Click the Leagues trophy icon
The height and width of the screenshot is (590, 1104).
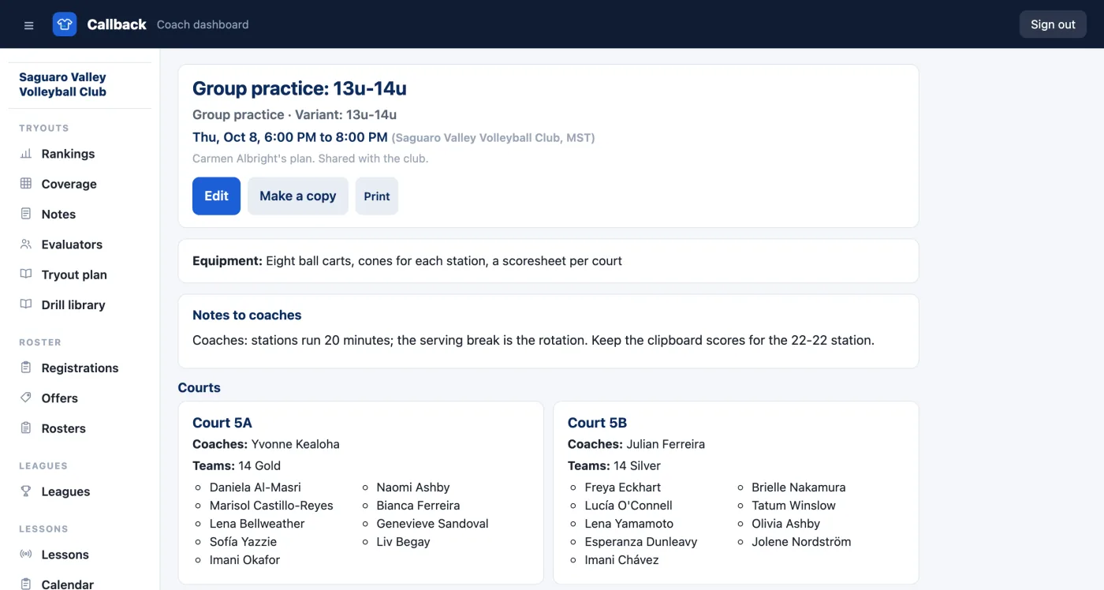click(x=26, y=491)
